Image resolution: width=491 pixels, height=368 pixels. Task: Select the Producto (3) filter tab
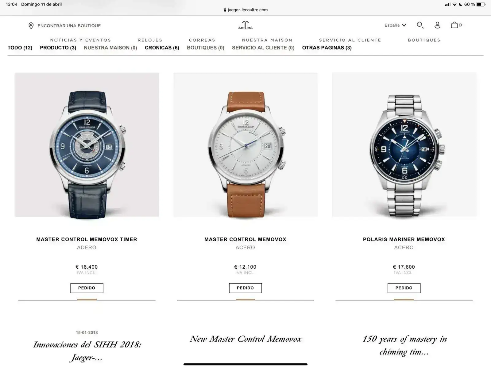(x=58, y=48)
